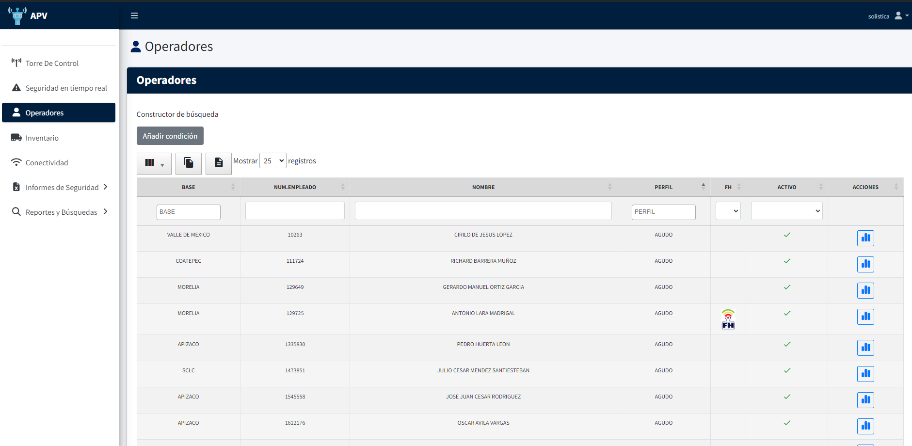Focus the NOMBRE filter input
912x446 pixels.
483,211
